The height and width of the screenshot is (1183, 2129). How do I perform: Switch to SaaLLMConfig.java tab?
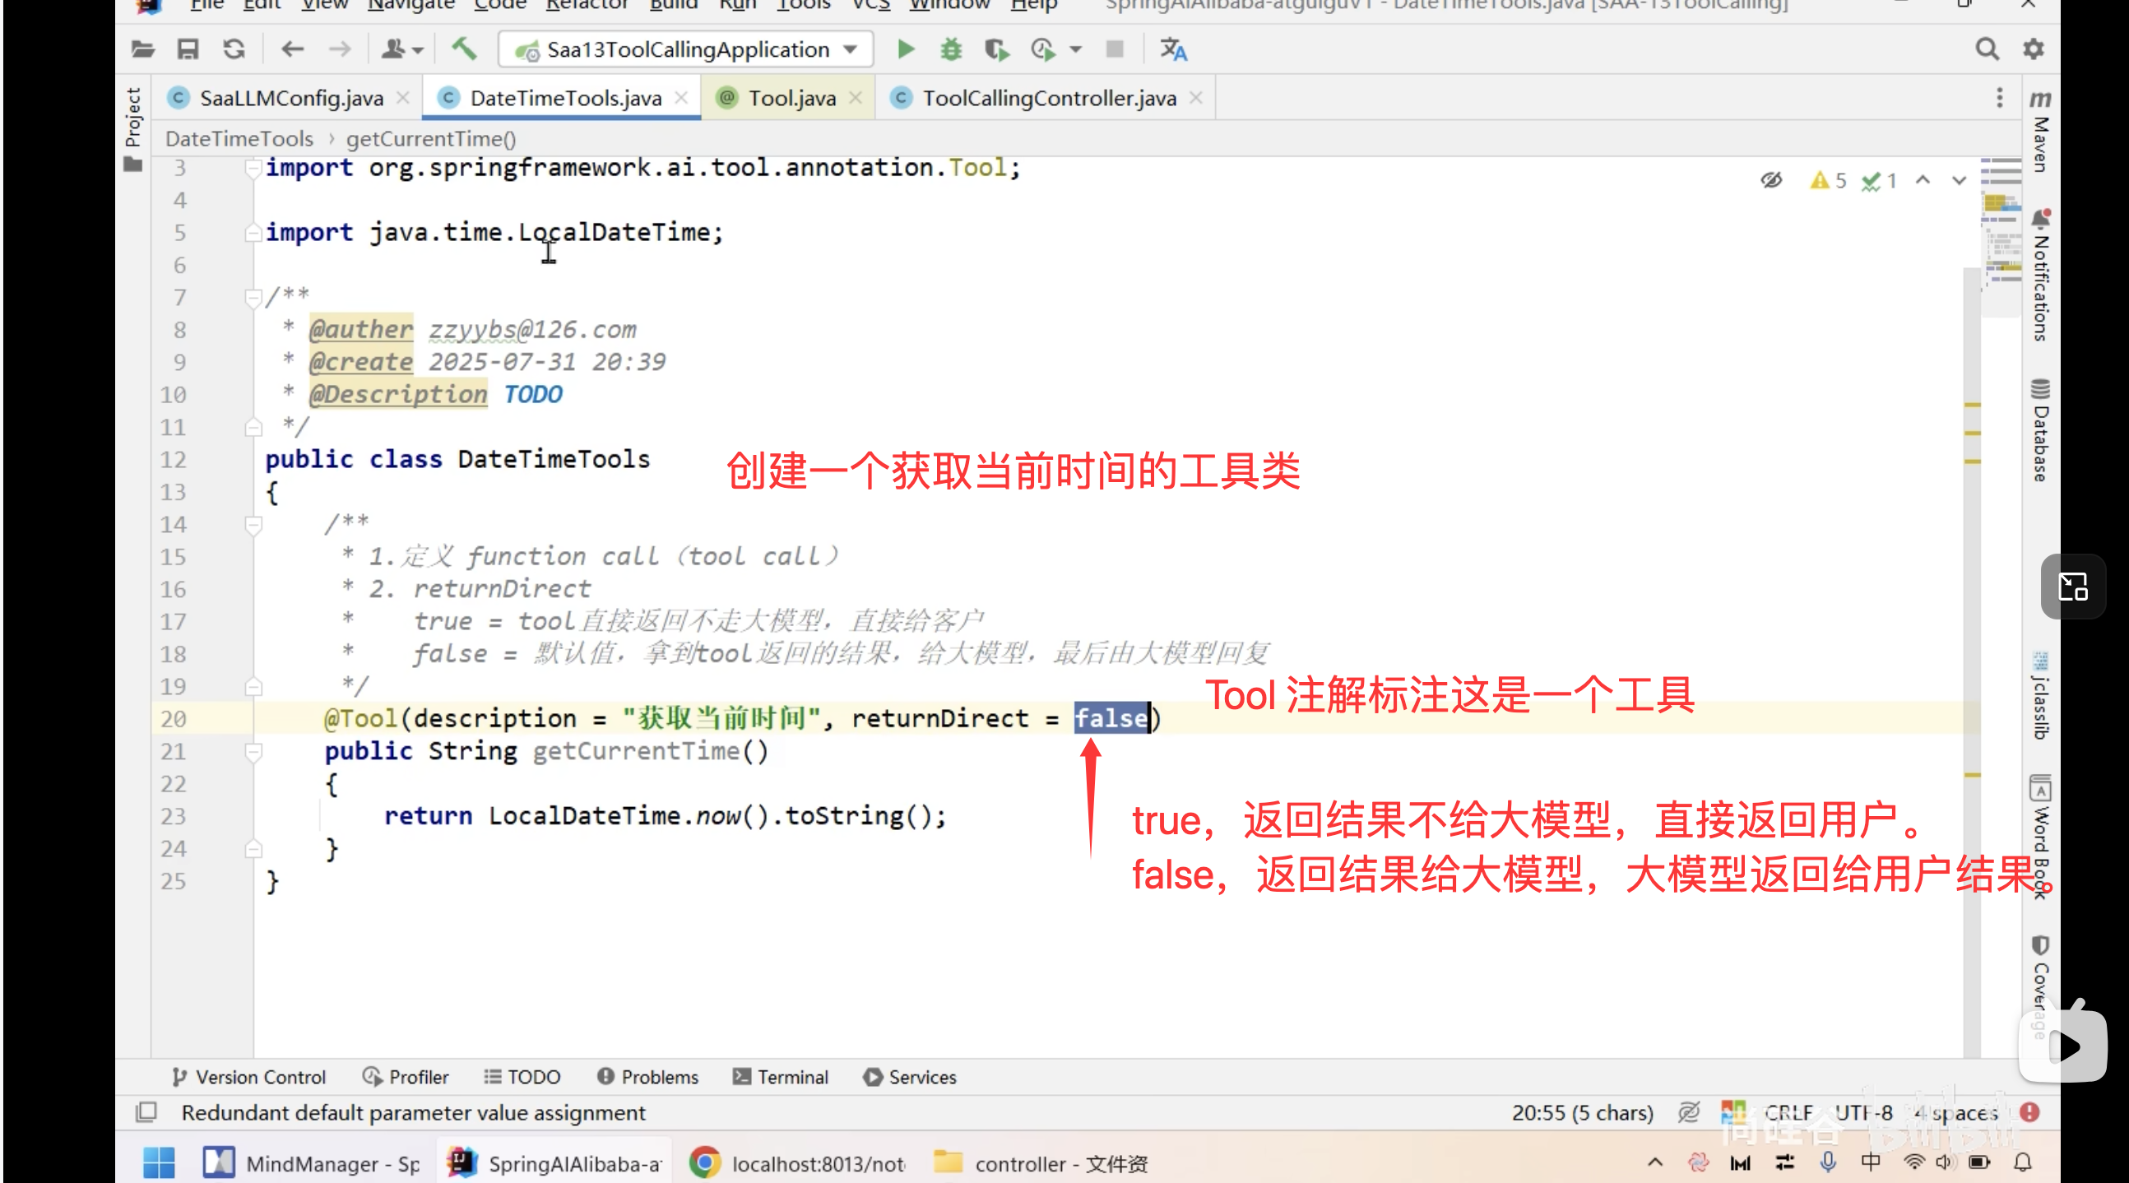pyautogui.click(x=291, y=99)
